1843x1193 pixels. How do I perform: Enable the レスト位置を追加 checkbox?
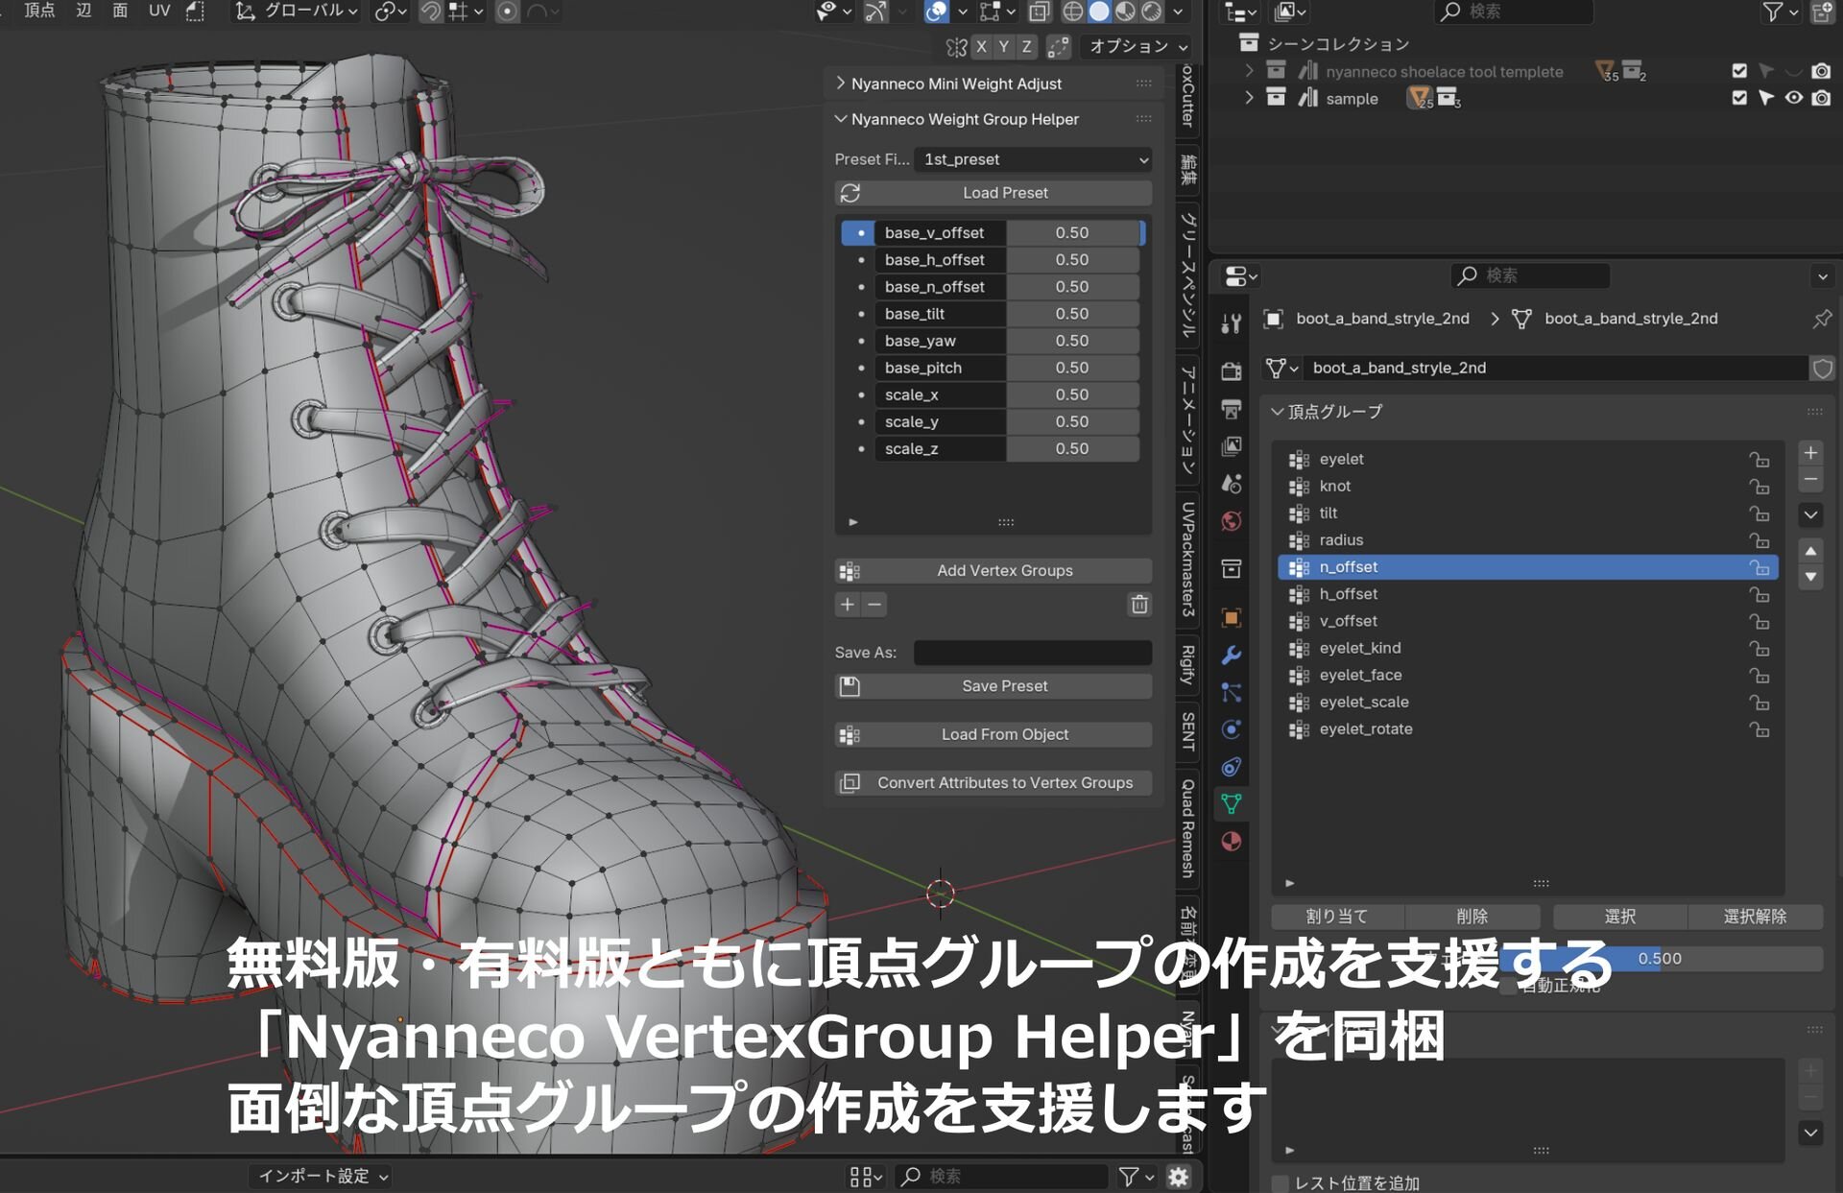[1281, 1183]
